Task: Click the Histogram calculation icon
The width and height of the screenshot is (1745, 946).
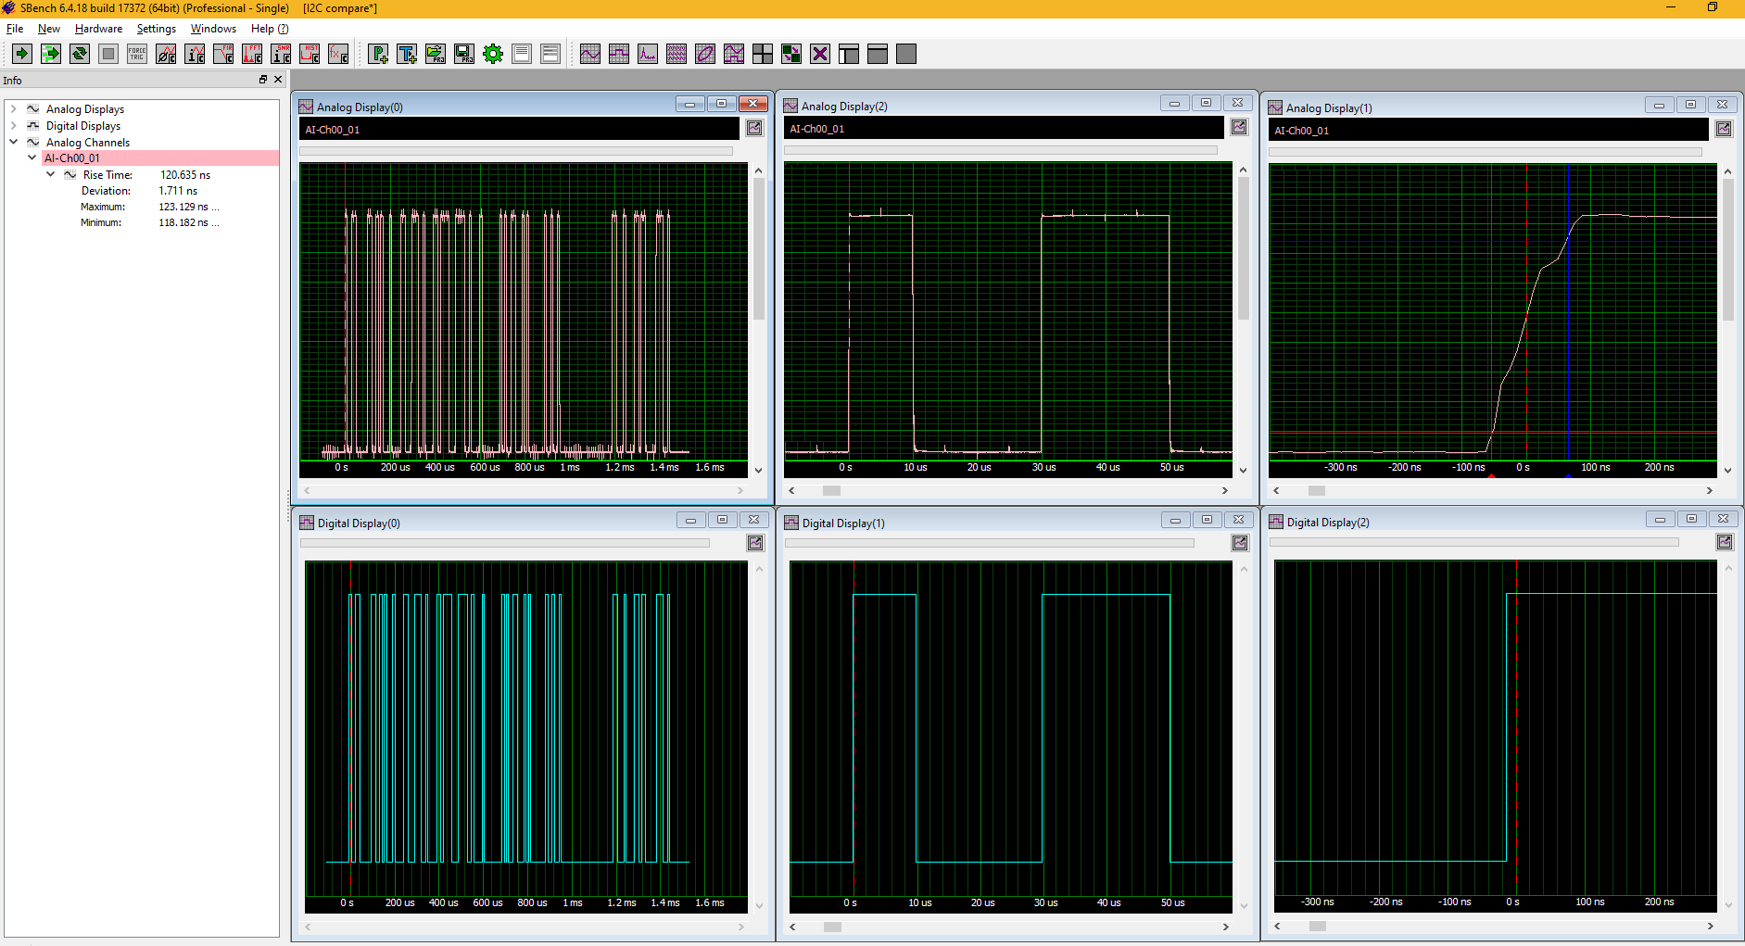Action: tap(310, 54)
